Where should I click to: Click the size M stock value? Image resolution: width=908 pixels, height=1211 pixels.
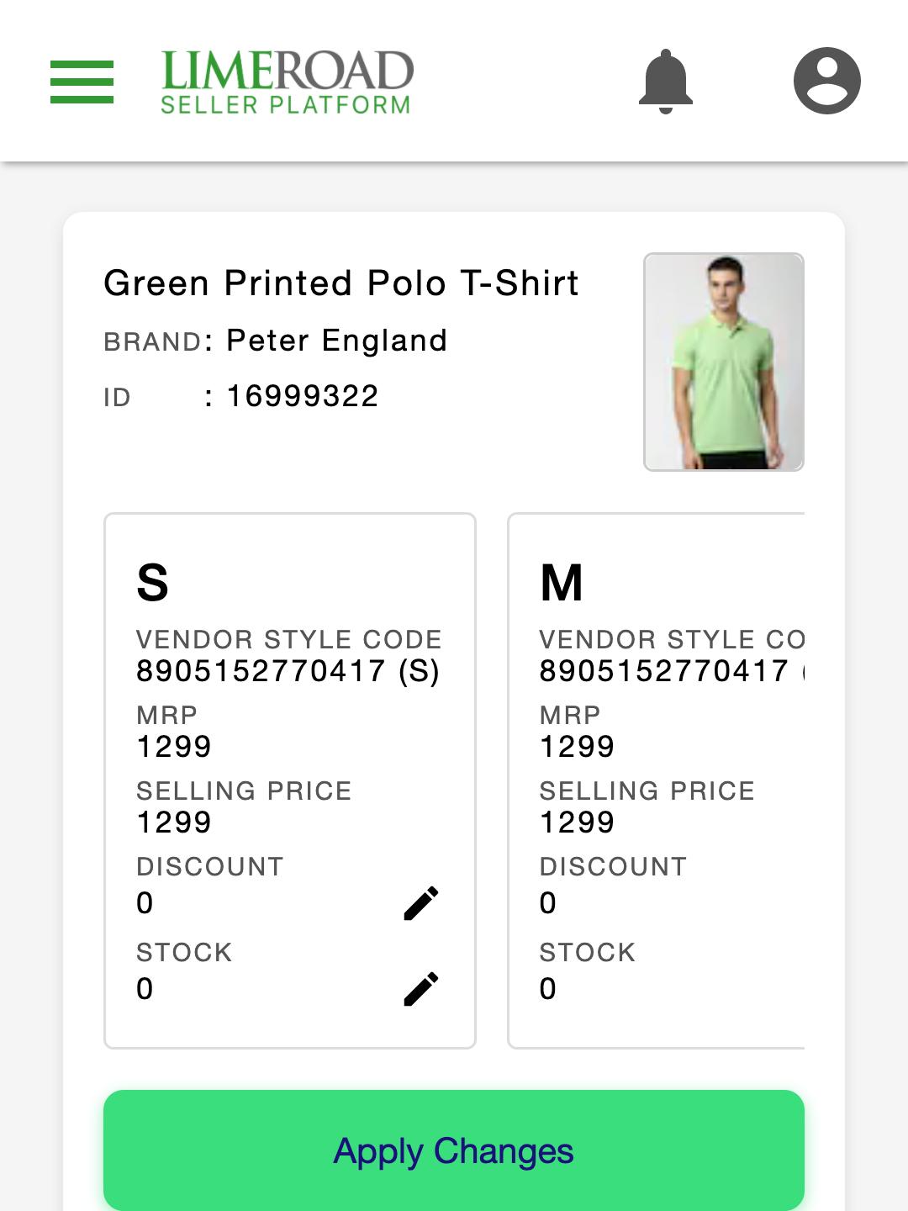547,989
